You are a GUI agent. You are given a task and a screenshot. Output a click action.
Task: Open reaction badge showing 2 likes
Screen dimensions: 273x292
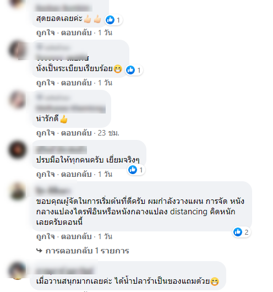242,232
